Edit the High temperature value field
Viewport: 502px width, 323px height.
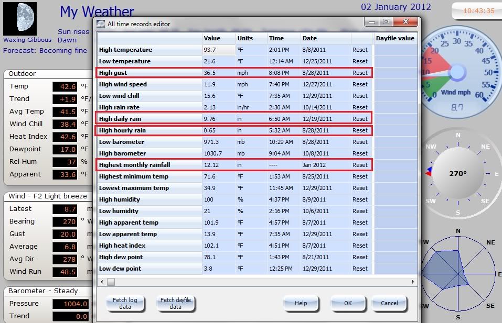click(218, 50)
